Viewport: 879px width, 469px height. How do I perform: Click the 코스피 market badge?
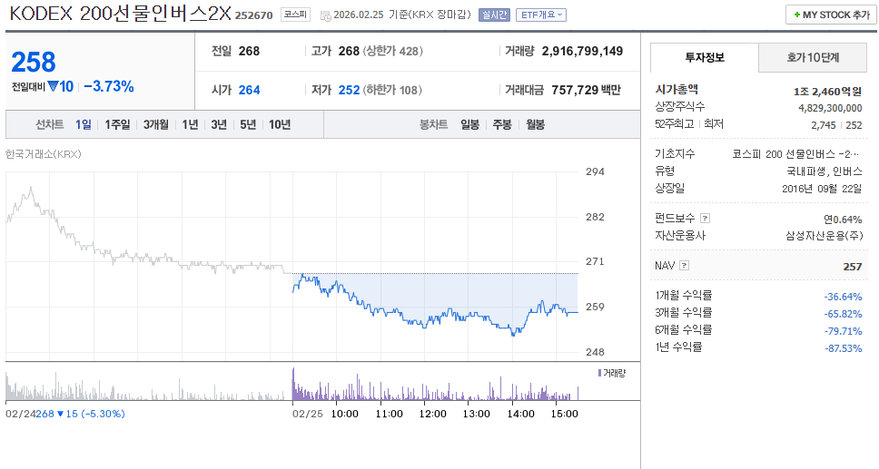tap(295, 15)
